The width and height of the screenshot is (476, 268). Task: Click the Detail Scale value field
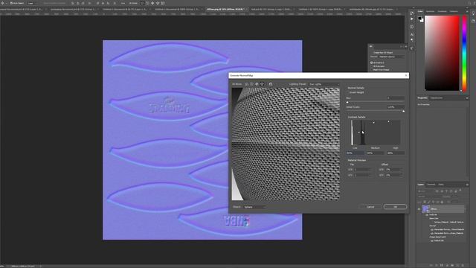pyautogui.click(x=395, y=107)
